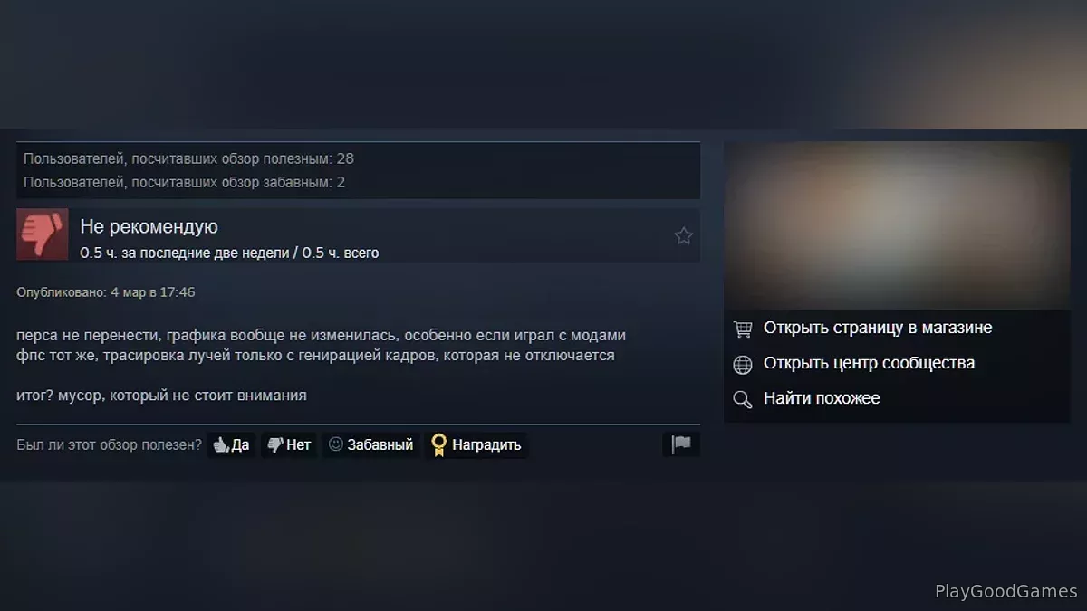This screenshot has width=1087, height=611.
Task: Click the Наградить button label
Action: (x=486, y=444)
